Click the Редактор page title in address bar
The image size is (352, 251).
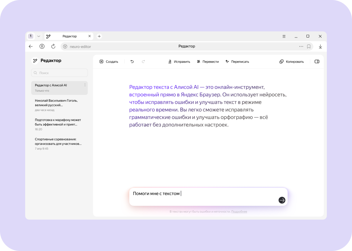187,46
